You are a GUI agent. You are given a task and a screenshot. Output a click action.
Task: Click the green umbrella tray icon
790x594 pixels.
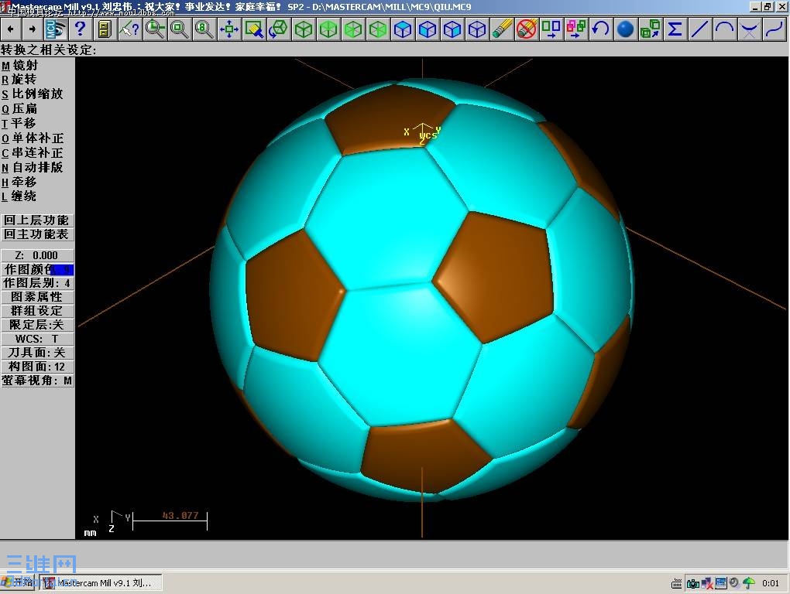pyautogui.click(x=749, y=583)
